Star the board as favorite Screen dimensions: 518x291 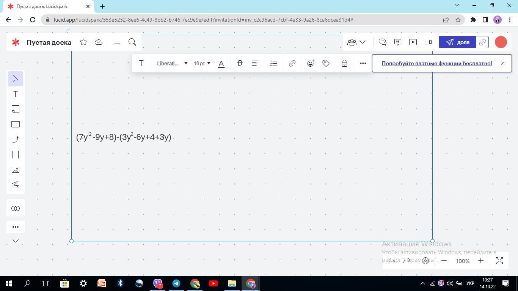pyautogui.click(x=83, y=42)
